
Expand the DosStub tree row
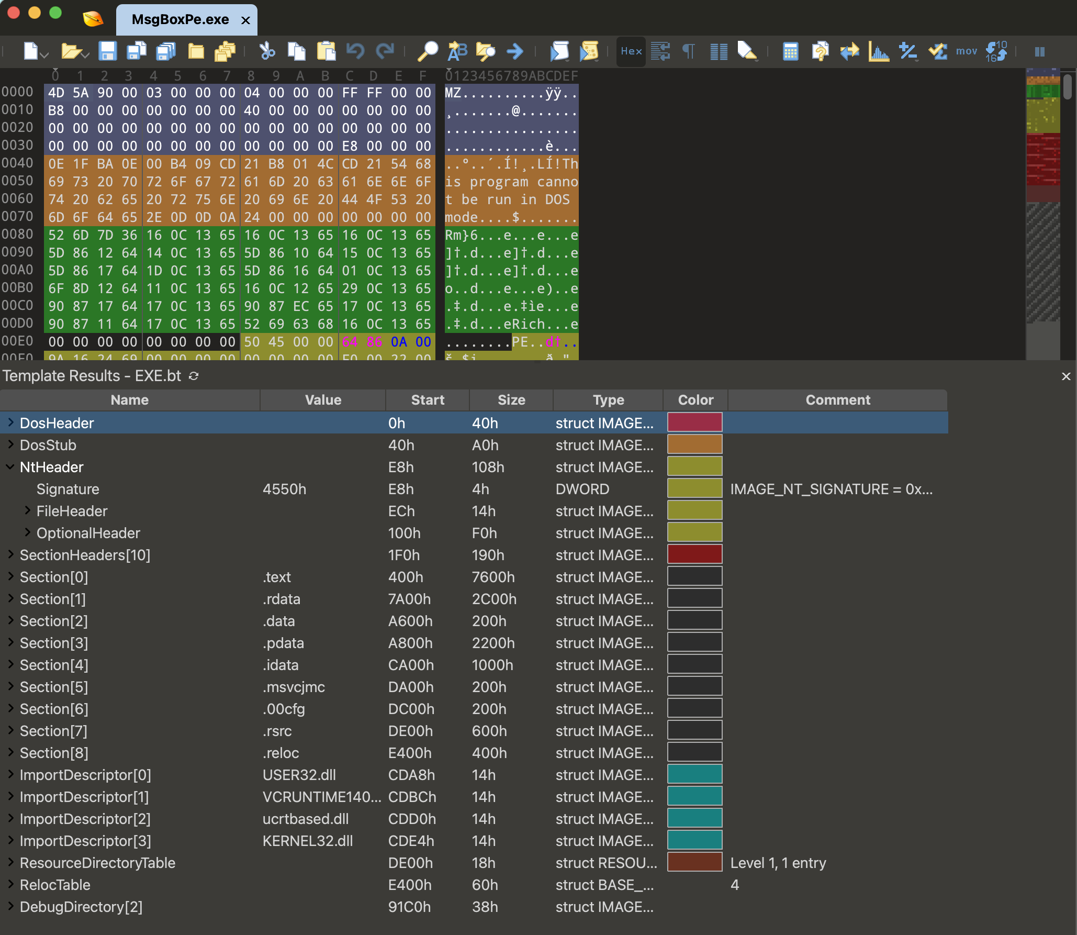point(10,445)
